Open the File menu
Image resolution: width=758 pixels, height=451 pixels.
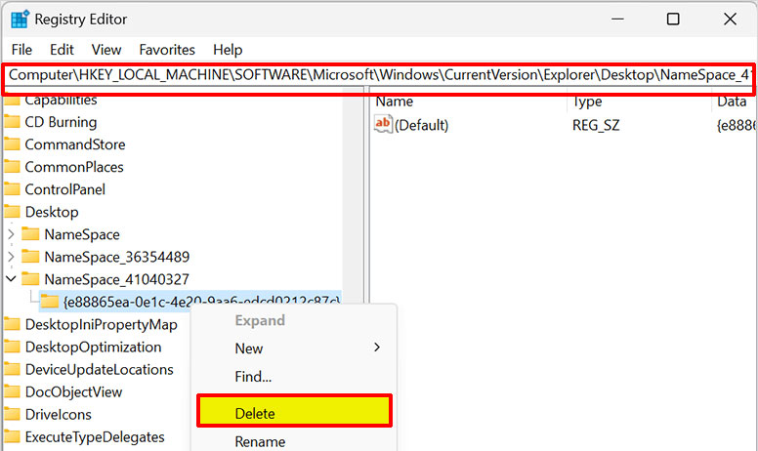coord(21,50)
